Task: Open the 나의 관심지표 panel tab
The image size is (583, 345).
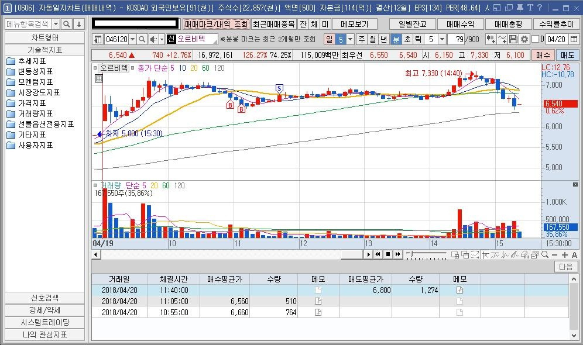Action: [44, 334]
